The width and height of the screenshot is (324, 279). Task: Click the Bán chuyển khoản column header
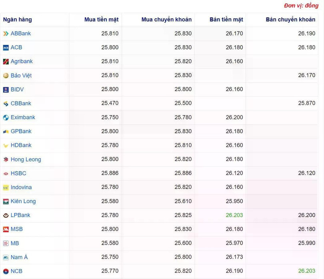tap(290, 20)
